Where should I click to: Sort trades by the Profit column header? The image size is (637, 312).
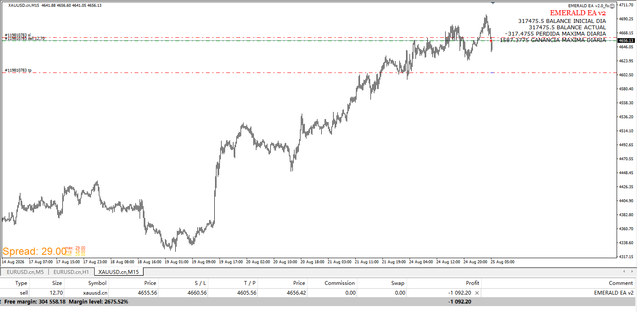point(472,283)
